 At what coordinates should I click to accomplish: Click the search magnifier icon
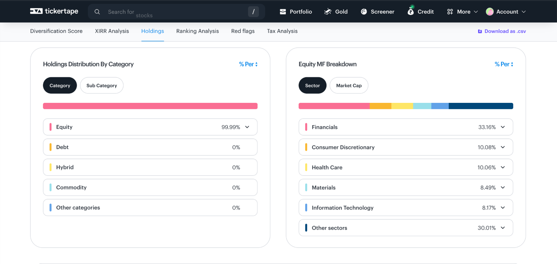point(97,12)
